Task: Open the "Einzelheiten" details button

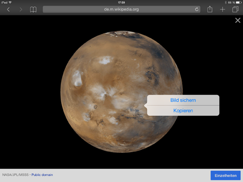Action: (x=226, y=176)
